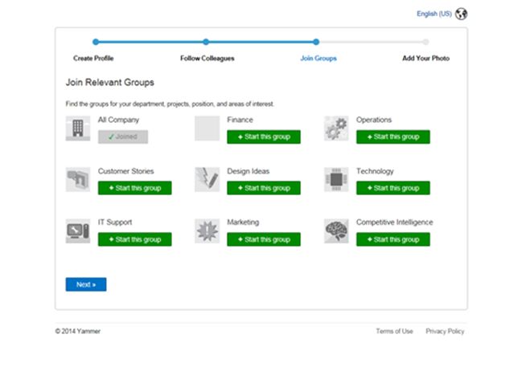Click the Join Groups progress bar marker
This screenshot has width=530, height=367.
click(x=316, y=42)
